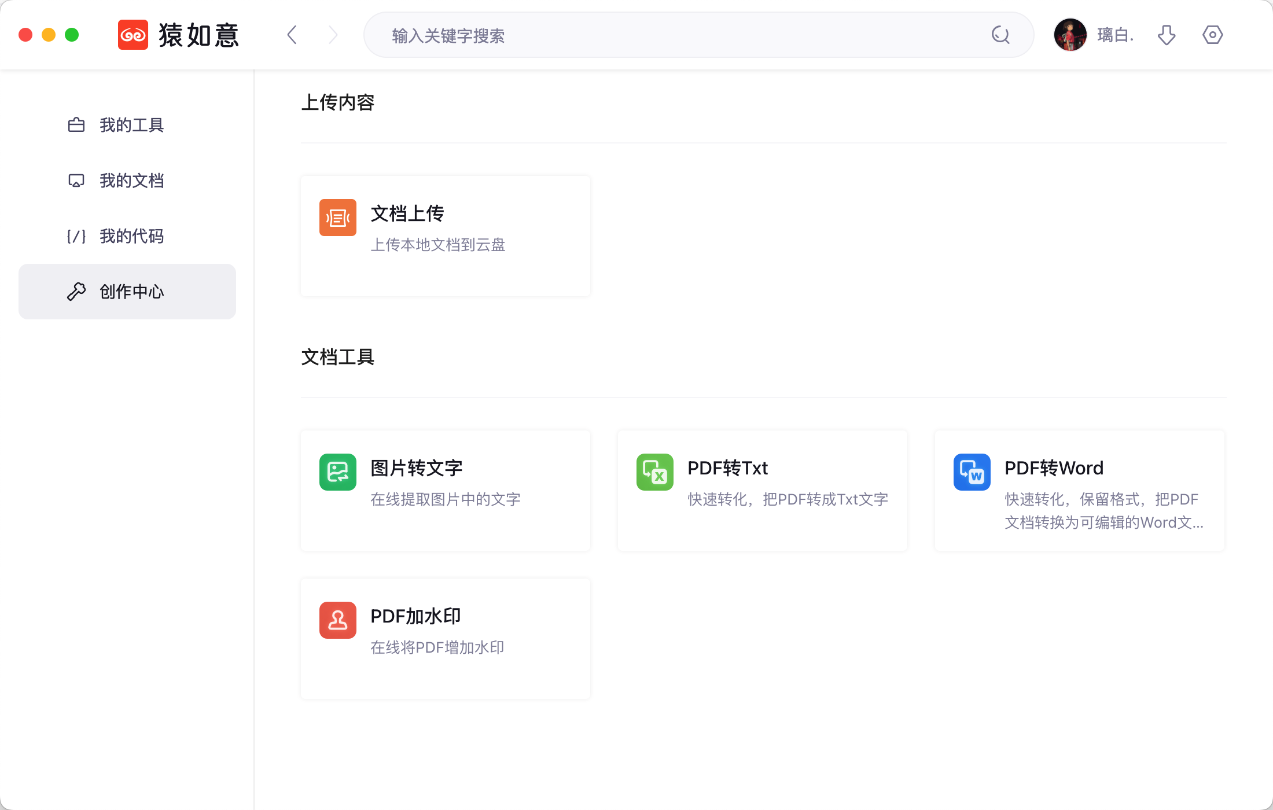This screenshot has width=1273, height=810.
Task: Open the PDF转Txt tool title
Action: [x=727, y=468]
